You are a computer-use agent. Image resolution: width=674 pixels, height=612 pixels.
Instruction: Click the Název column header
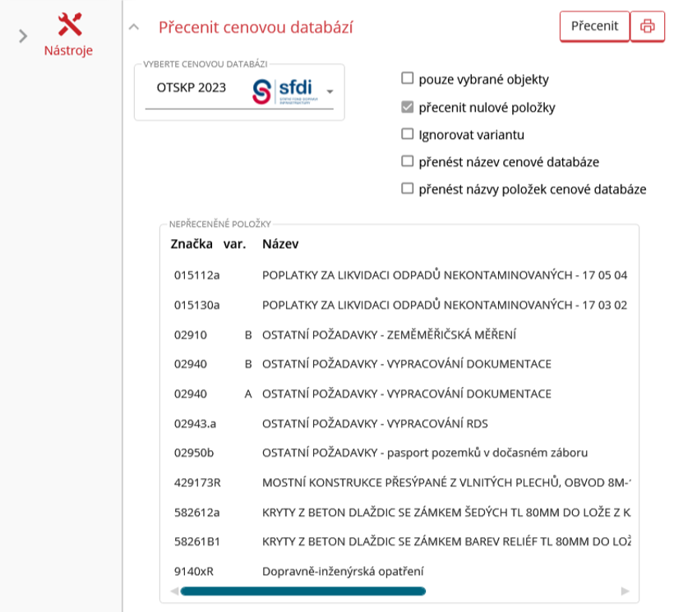coord(280,244)
